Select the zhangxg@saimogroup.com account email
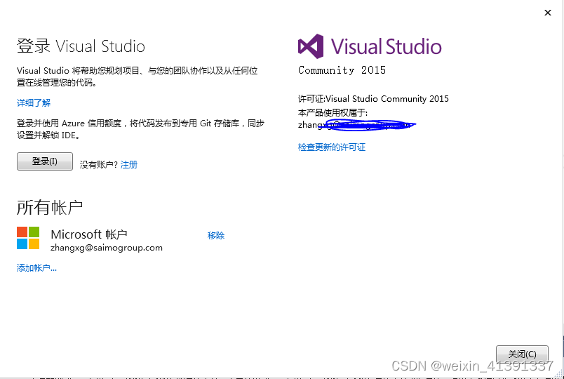Viewport: 564px width, 379px height. 107,248
